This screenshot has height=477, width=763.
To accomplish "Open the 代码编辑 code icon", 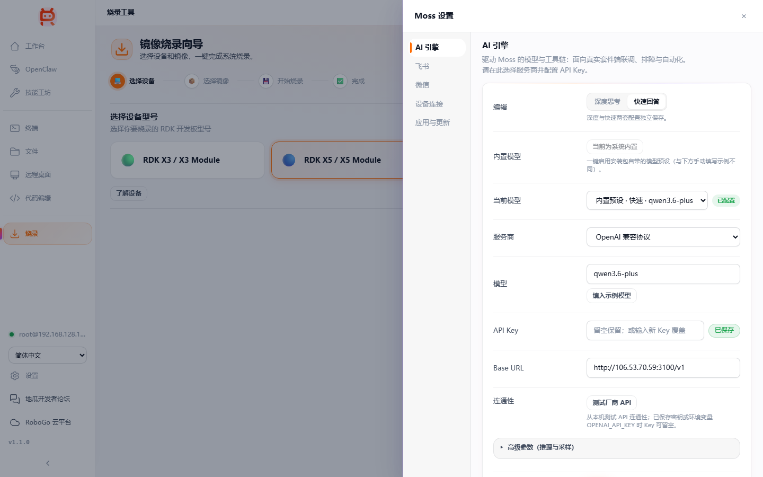I will [15, 198].
